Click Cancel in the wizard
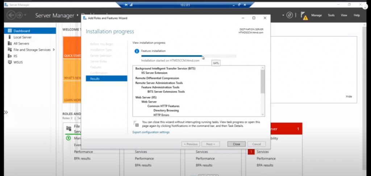Viewport: 371px width, 176px height. [257, 144]
